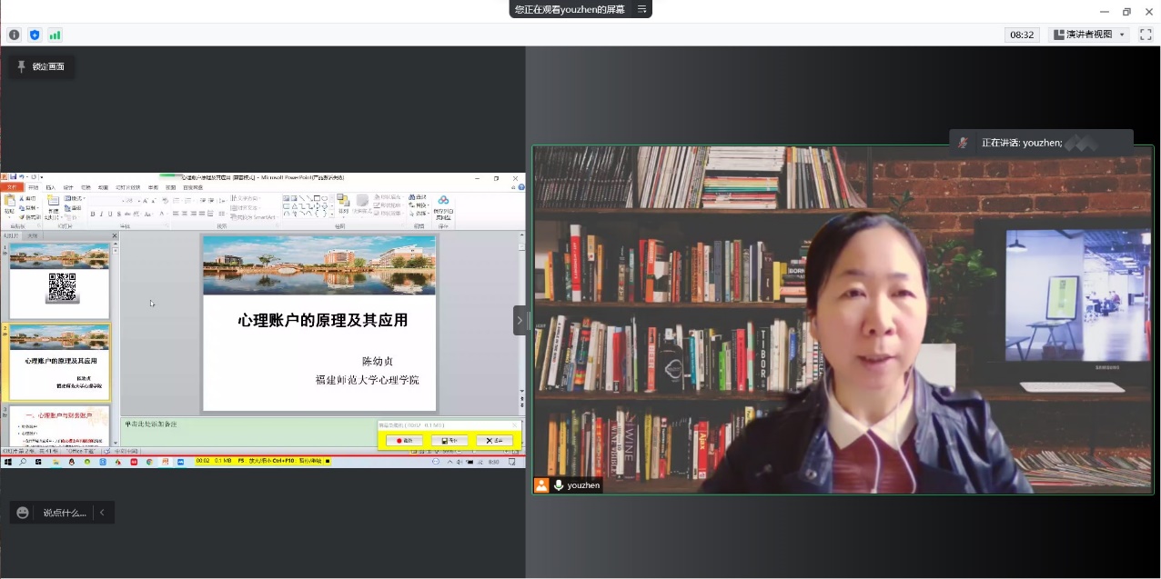Screen dimensions: 1161x579
Task: Switch to the 插入 ribbon tab
Action: pyautogui.click(x=51, y=187)
